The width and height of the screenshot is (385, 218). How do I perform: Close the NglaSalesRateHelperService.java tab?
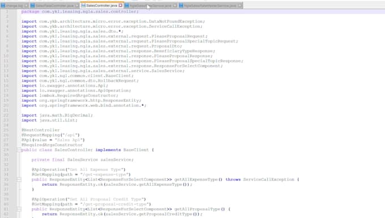tap(239, 6)
